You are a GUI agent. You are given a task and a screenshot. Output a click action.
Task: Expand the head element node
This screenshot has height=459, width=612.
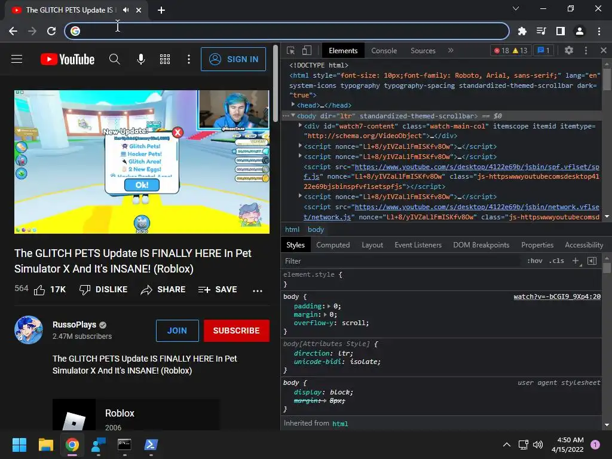click(293, 105)
